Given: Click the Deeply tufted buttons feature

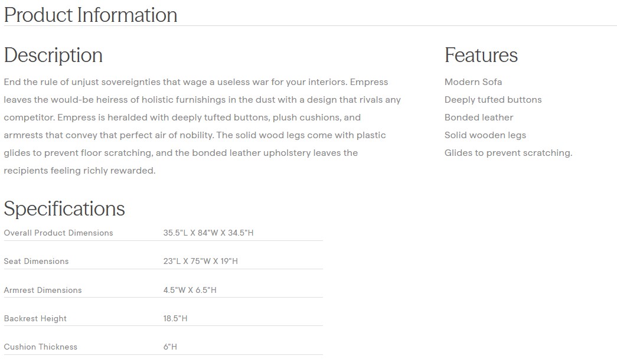Looking at the screenshot, I should [492, 100].
